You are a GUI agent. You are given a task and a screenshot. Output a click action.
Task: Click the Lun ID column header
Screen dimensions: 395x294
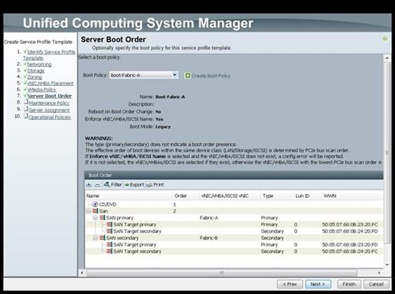302,196
